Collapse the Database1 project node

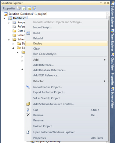tap(4, 18)
